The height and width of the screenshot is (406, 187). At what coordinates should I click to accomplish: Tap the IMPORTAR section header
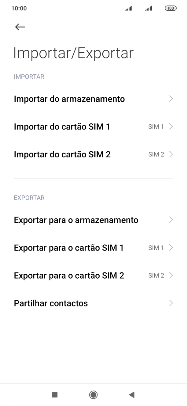click(29, 77)
